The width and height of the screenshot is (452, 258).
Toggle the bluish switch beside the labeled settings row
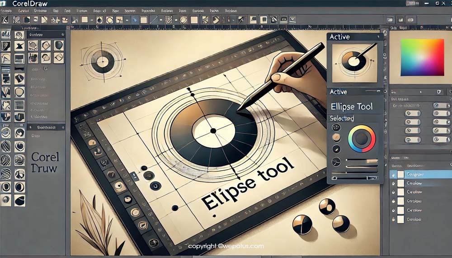441,106
